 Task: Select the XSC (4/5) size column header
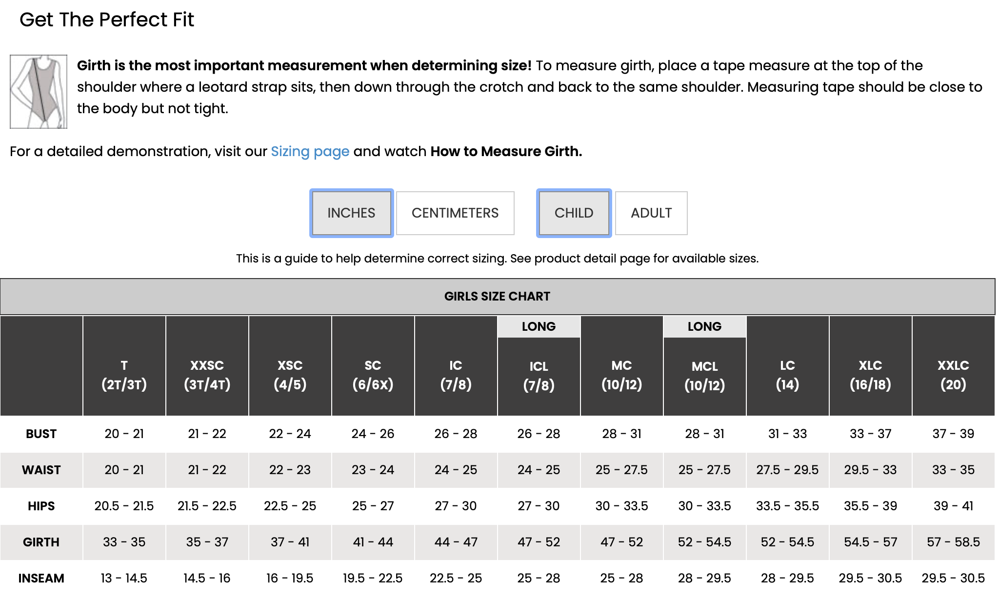(290, 366)
